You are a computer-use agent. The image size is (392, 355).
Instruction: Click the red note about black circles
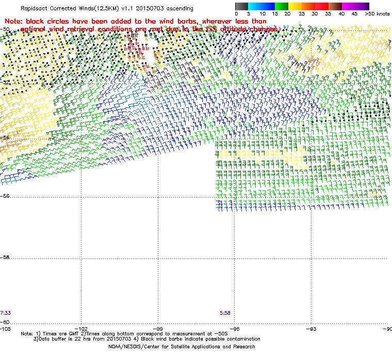(x=141, y=25)
